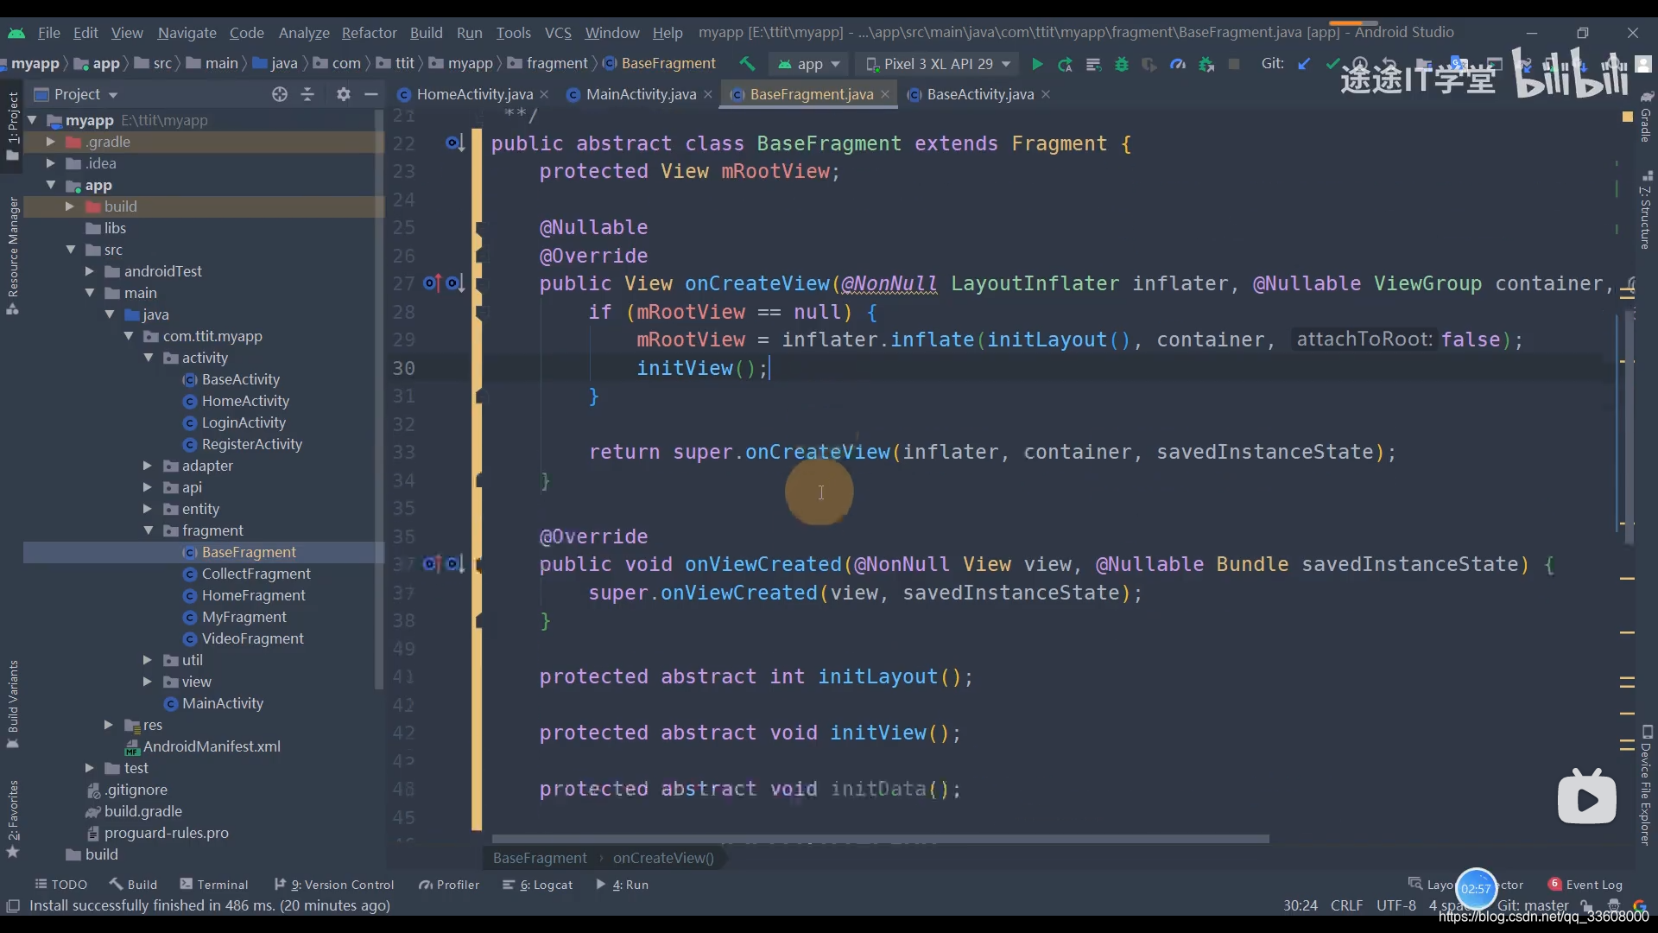The height and width of the screenshot is (933, 1658).
Task: Click the Scroll from Source target icon
Action: click(279, 94)
